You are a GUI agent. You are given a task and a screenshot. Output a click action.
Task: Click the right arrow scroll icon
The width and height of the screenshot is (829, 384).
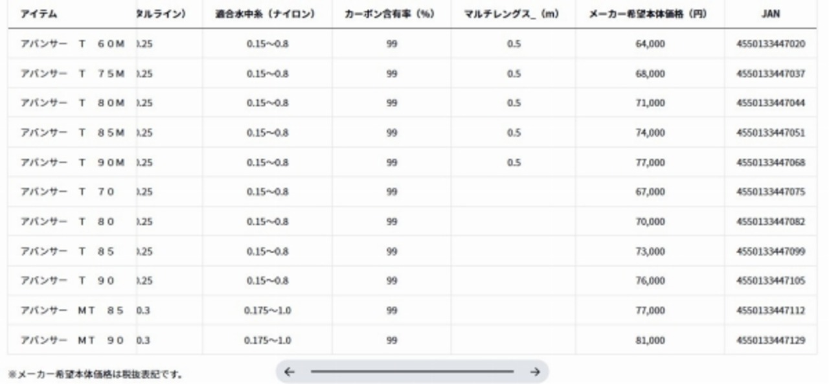[x=535, y=372]
